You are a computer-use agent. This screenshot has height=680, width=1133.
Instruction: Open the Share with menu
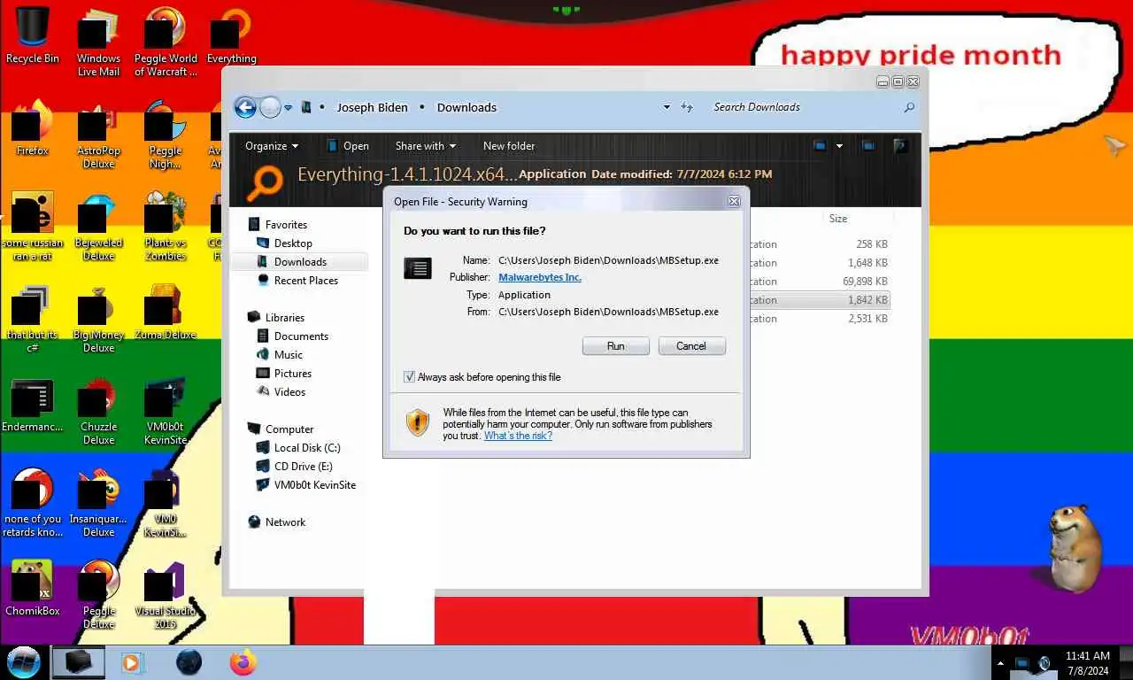pyautogui.click(x=425, y=146)
